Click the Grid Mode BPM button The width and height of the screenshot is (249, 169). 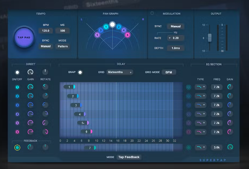pos(169,72)
